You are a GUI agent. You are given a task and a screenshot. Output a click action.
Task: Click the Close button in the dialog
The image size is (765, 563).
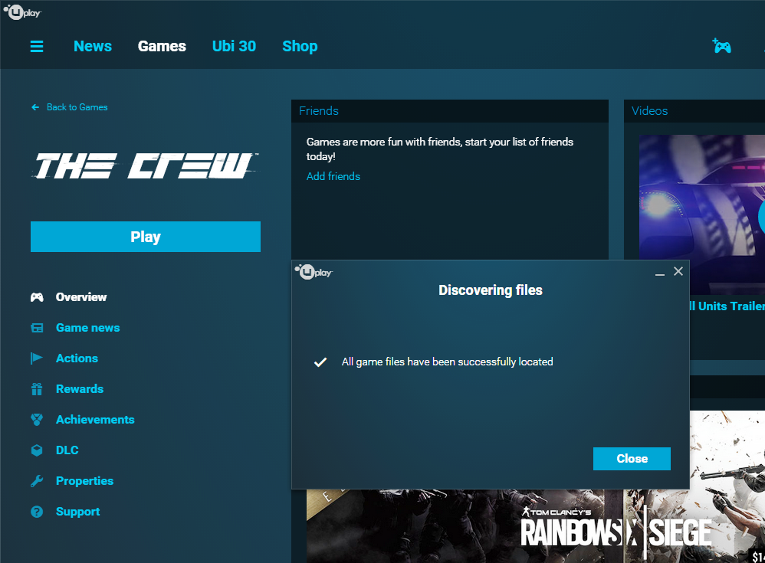click(x=632, y=459)
